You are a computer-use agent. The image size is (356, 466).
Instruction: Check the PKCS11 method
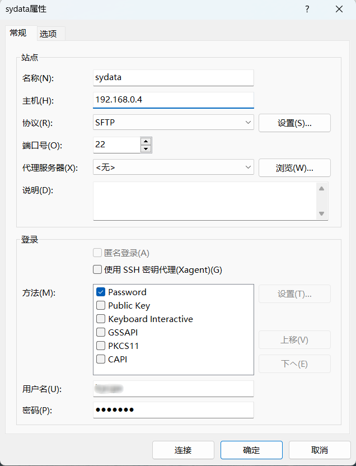(101, 346)
